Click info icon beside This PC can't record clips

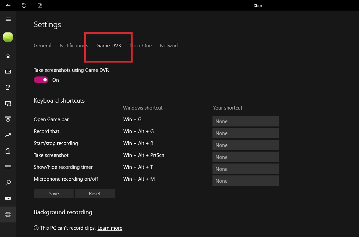[x=36, y=228]
